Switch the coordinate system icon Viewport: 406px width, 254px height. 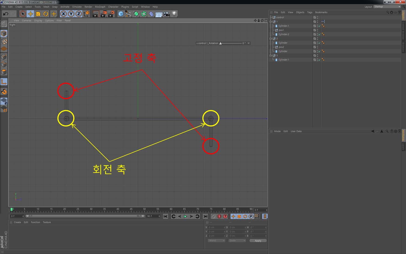pos(86,14)
